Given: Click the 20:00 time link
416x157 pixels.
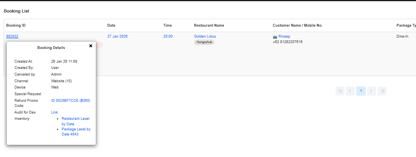Looking at the screenshot, I should 168,36.
